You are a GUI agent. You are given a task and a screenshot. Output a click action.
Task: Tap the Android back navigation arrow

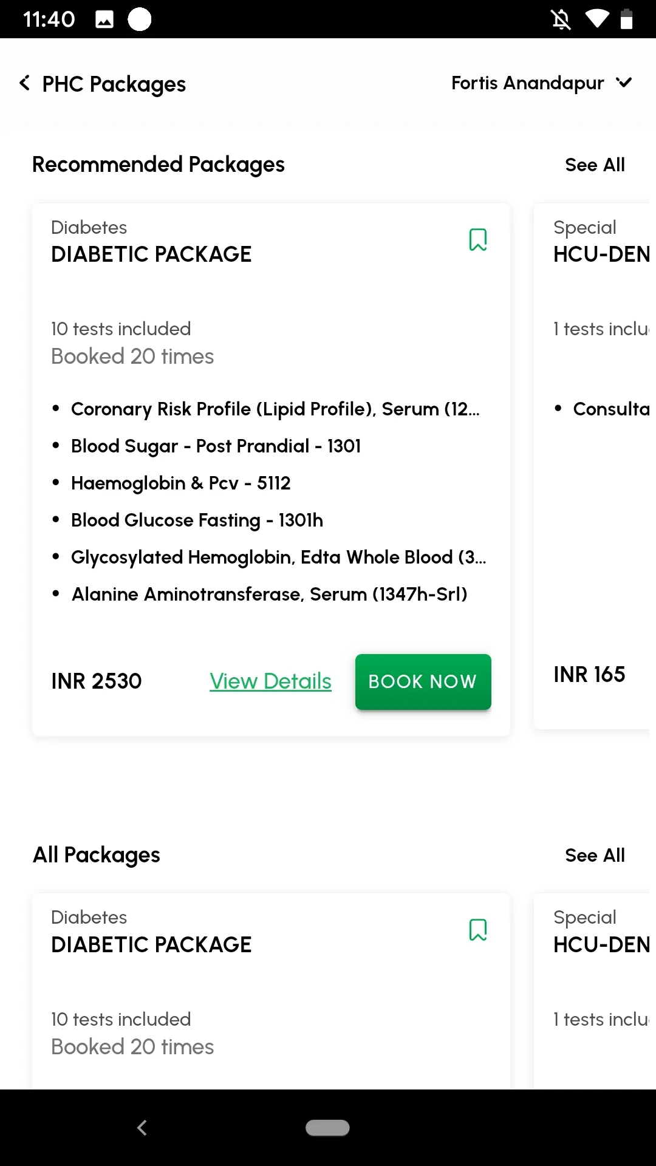pos(142,1128)
